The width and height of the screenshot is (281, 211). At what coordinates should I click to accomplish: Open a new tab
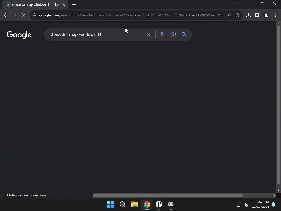(74, 5)
